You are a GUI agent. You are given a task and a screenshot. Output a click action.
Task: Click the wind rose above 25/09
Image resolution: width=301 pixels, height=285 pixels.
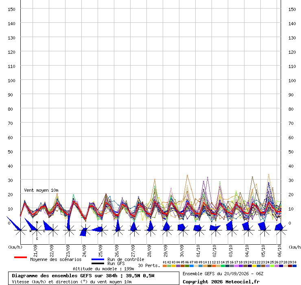click(x=102, y=230)
